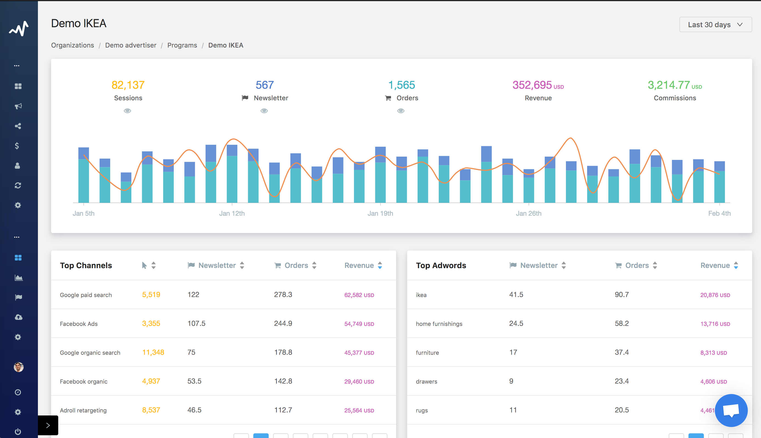Hide Orders series with eye icon
Image resolution: width=761 pixels, height=438 pixels.
pos(401,111)
